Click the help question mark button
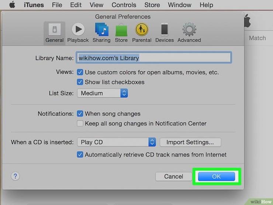273x205 pixels. tap(15, 176)
